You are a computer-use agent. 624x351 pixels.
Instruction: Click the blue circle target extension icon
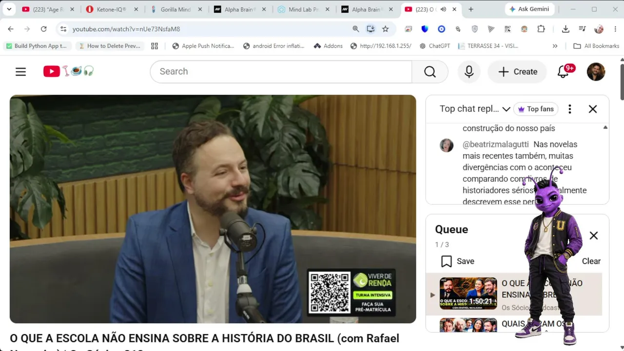[441, 29]
